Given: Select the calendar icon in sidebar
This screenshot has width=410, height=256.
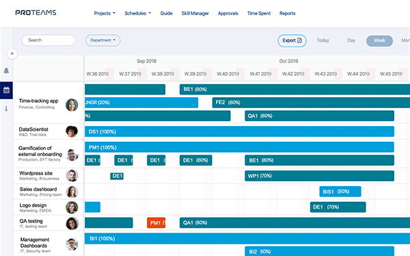Looking at the screenshot, I should [x=6, y=90].
